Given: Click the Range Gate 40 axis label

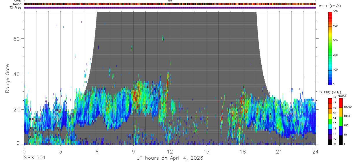Looking at the screenshot, I should coord(16,74).
